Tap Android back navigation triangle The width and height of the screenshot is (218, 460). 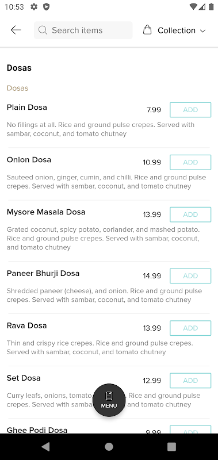pyautogui.click(x=45, y=447)
